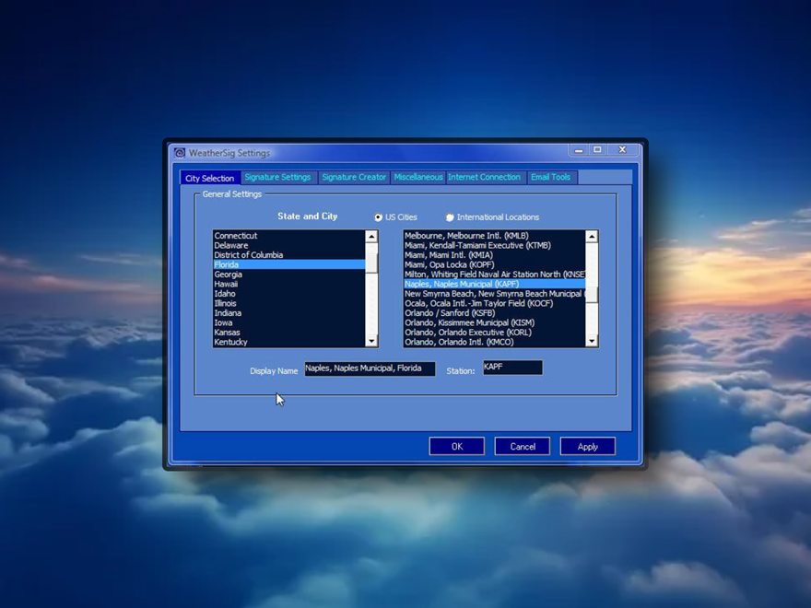The image size is (811, 608).
Task: Apply the settings with Apply button
Action: coord(587,446)
